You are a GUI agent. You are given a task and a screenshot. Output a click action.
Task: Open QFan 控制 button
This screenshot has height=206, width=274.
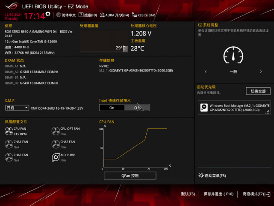coord(130,176)
